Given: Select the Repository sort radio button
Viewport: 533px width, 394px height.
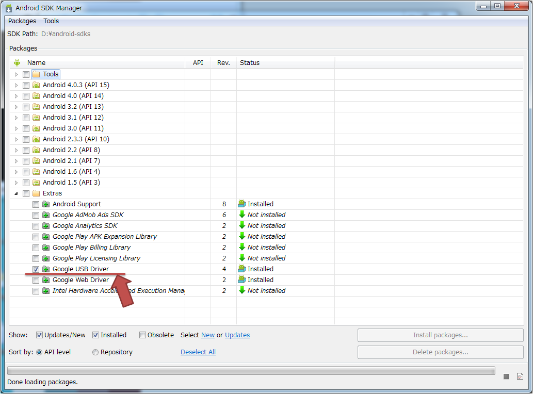Looking at the screenshot, I should pos(95,352).
